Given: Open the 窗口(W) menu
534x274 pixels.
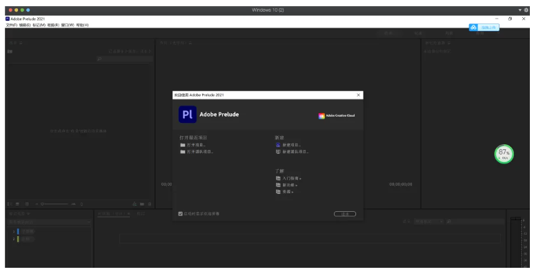Looking at the screenshot, I should 68,26.
